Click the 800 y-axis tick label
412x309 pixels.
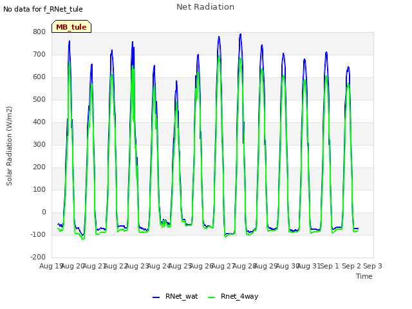coord(39,32)
